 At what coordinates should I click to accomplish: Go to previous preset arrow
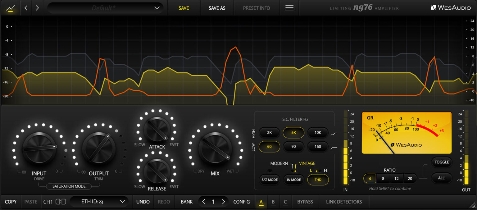pyautogui.click(x=26, y=8)
